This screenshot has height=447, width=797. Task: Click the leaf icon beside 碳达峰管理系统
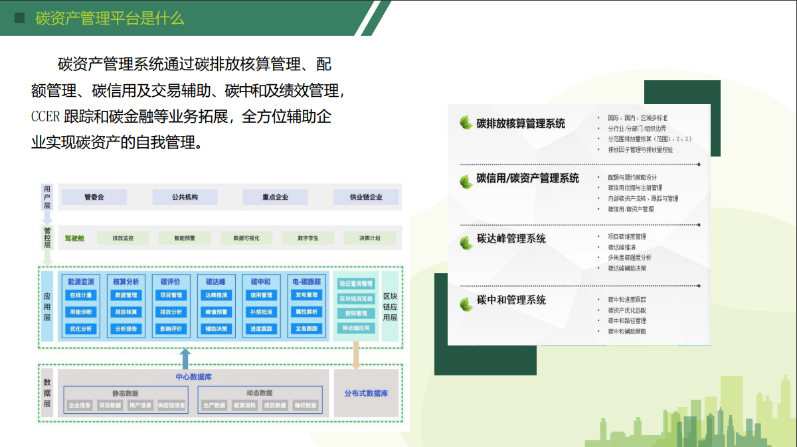point(465,241)
